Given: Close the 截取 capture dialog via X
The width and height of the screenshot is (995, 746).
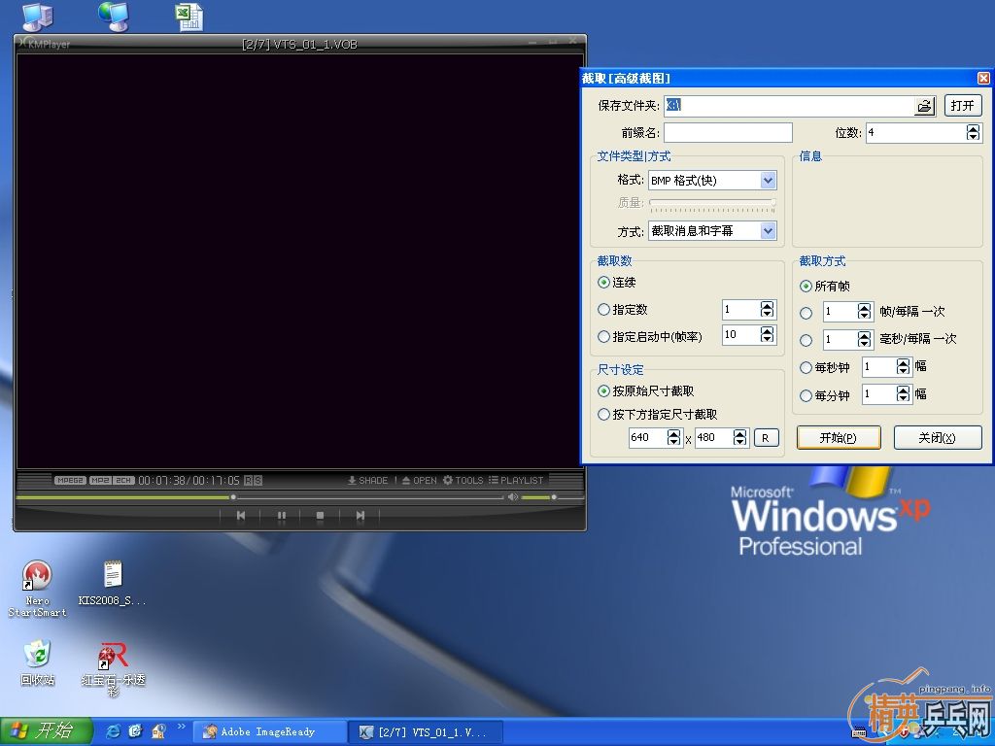Looking at the screenshot, I should click(983, 78).
